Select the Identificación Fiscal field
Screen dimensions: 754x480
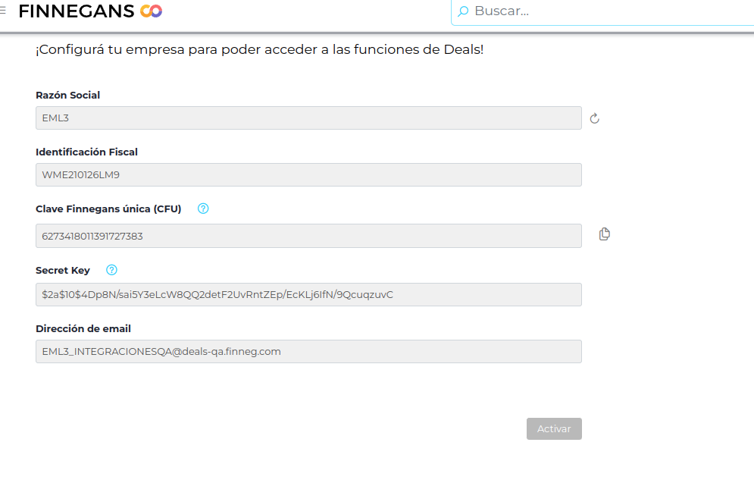pyautogui.click(x=308, y=175)
